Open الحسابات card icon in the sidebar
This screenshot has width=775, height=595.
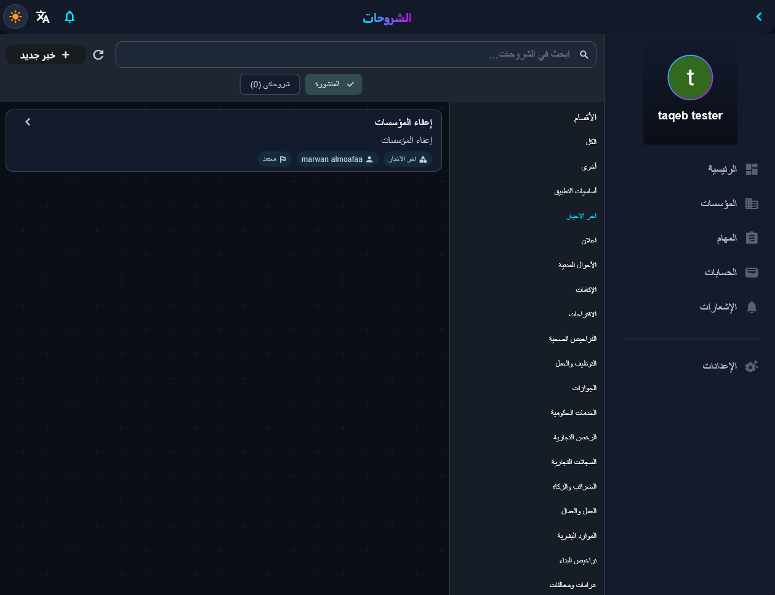(x=752, y=273)
